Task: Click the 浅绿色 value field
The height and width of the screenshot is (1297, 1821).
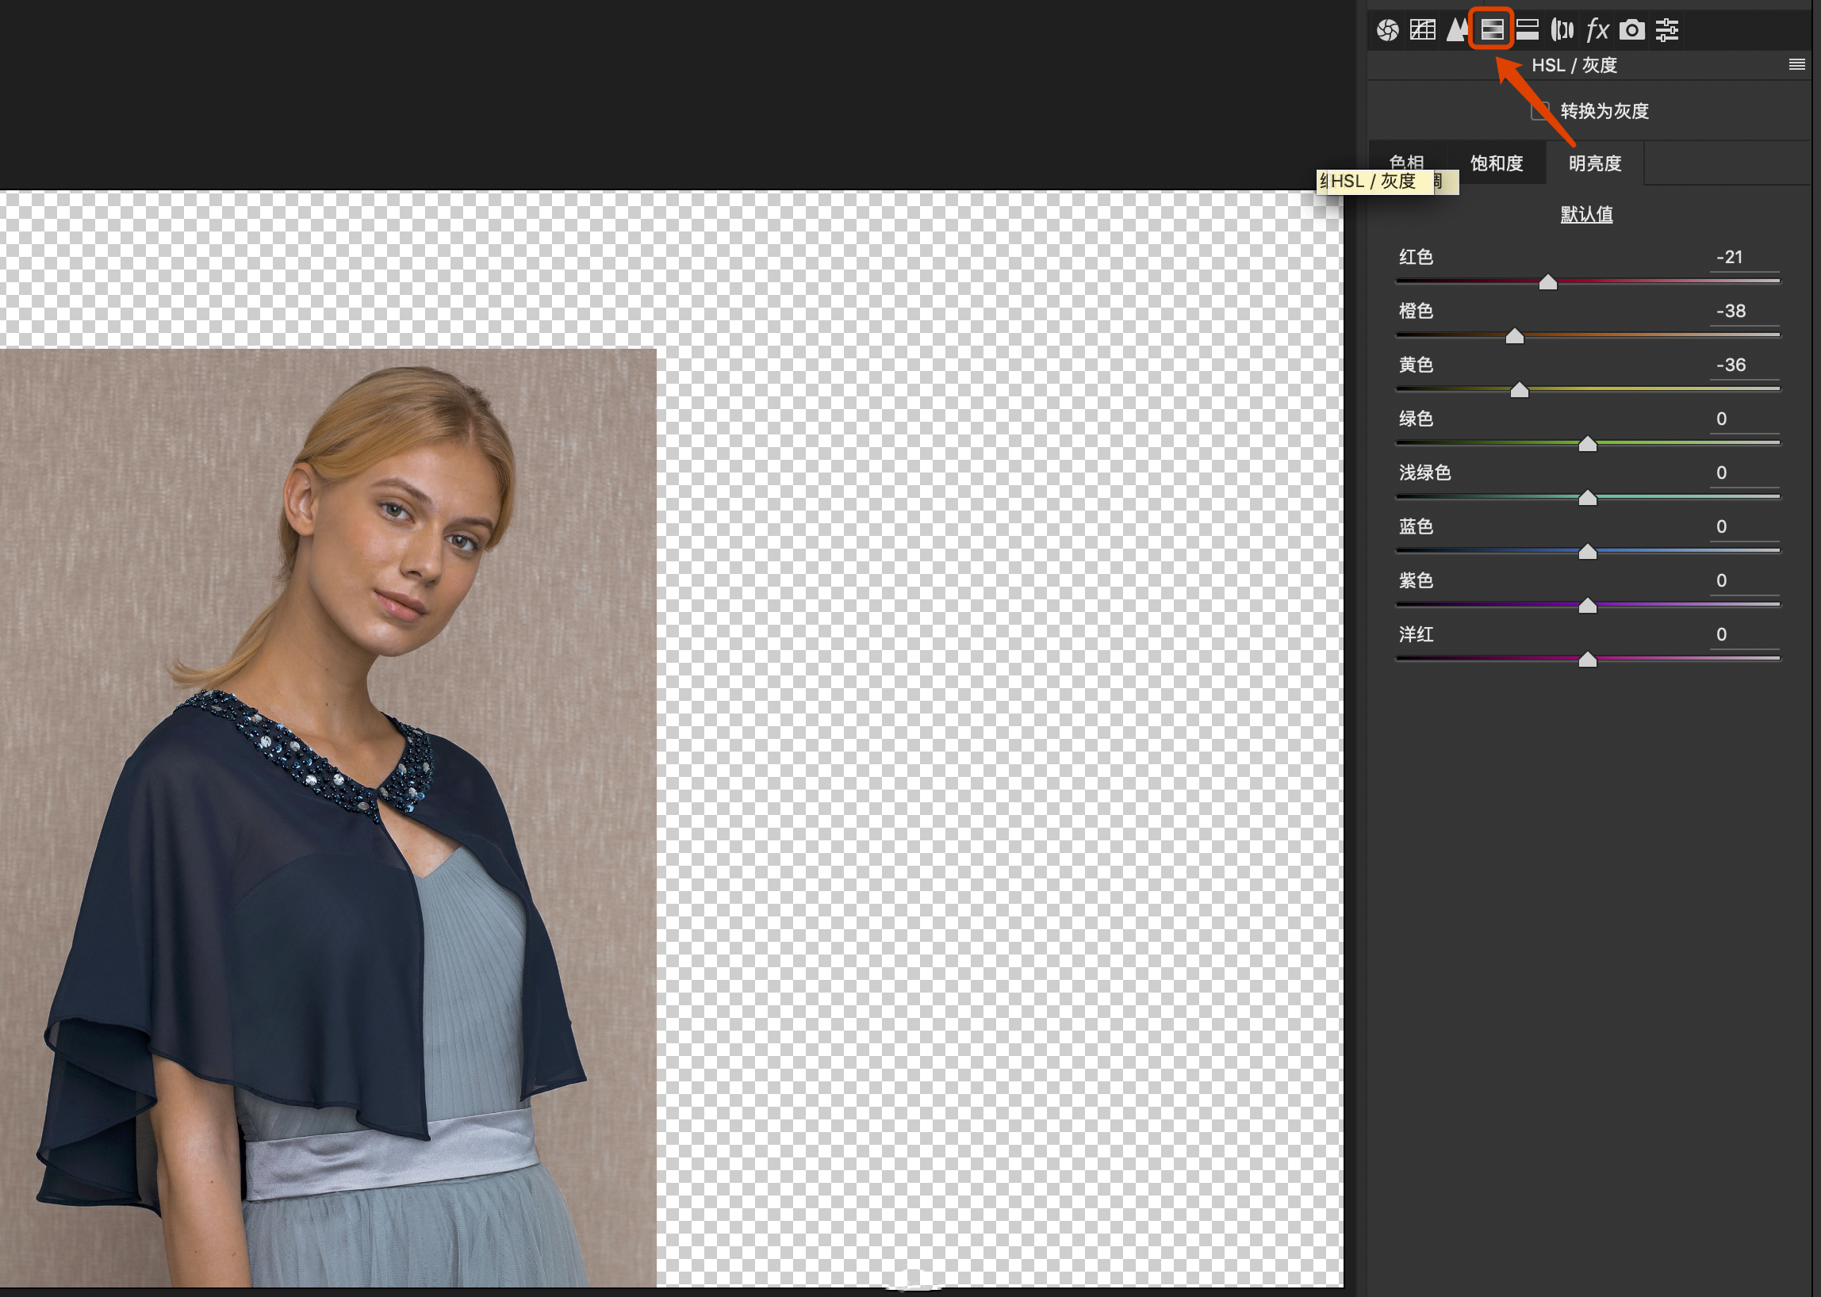Action: click(1744, 473)
